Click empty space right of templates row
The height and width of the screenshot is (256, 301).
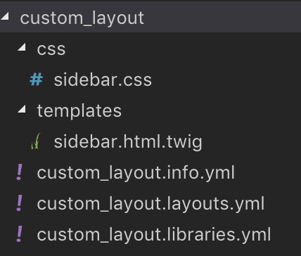pos(211,110)
